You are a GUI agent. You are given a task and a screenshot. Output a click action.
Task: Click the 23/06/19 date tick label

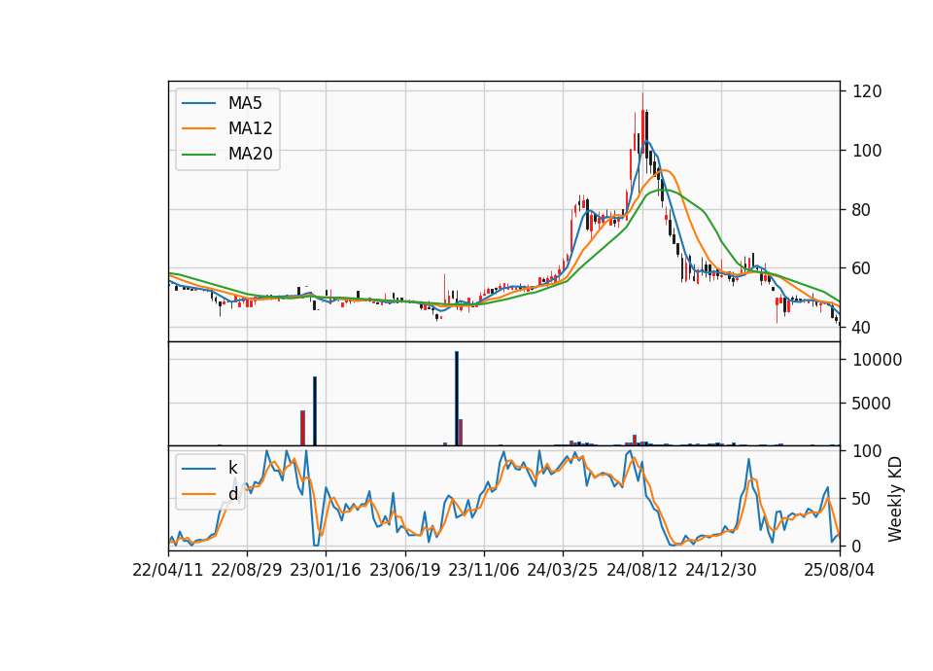(x=404, y=570)
